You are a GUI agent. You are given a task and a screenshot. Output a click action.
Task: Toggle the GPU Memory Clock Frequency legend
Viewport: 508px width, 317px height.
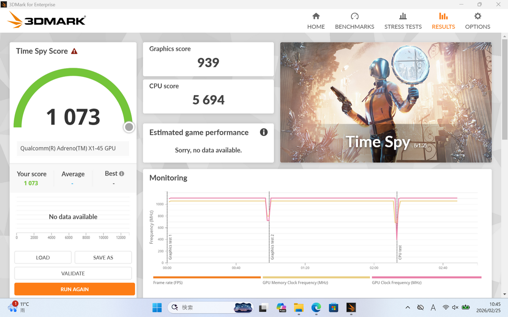pos(316,280)
